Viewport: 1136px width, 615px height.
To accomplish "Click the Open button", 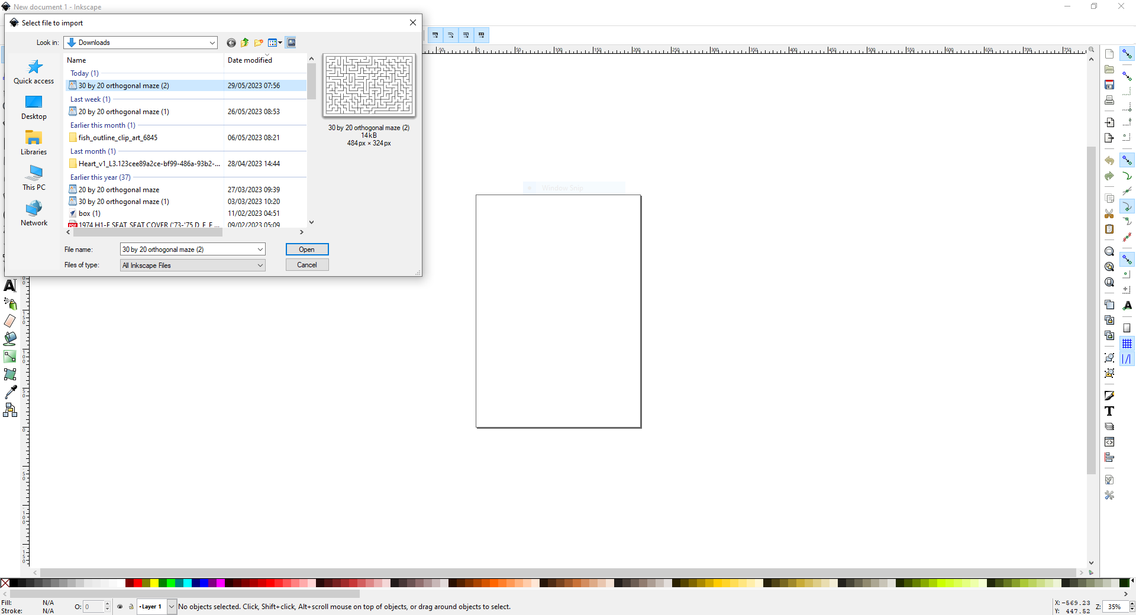I will tap(307, 250).
